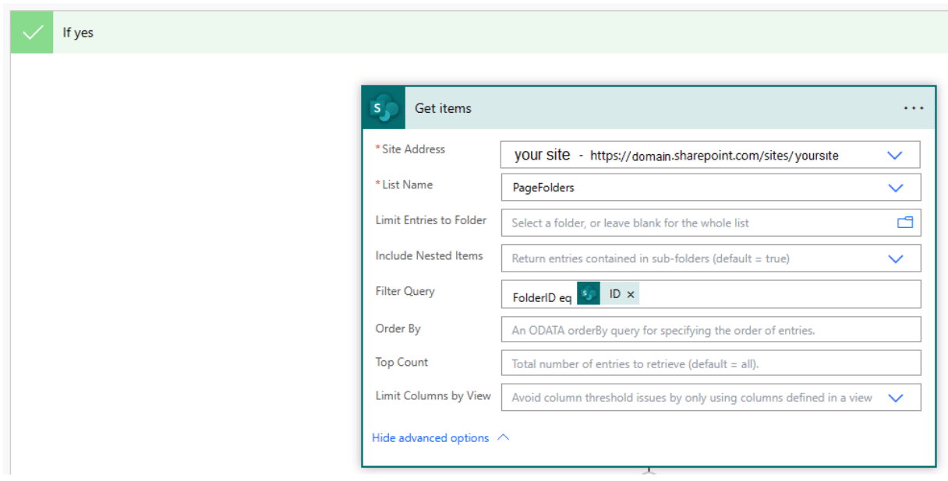Click the green success checkmark on If yes
Image resolution: width=948 pixels, height=481 pixels.
[x=31, y=32]
